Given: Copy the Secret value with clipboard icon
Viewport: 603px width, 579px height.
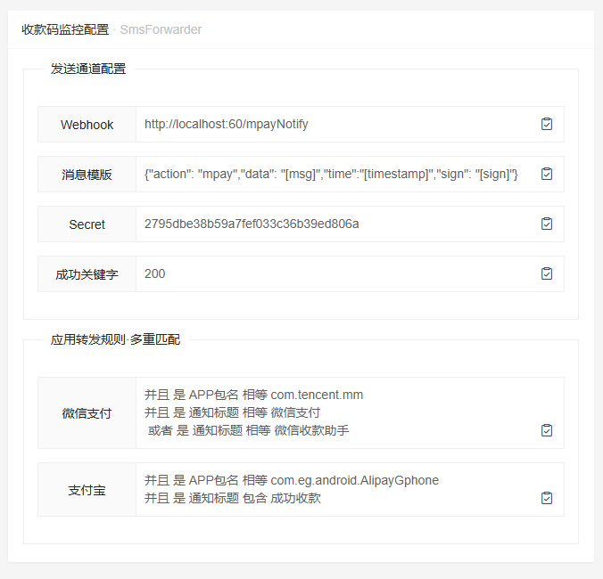Looking at the screenshot, I should coord(547,224).
